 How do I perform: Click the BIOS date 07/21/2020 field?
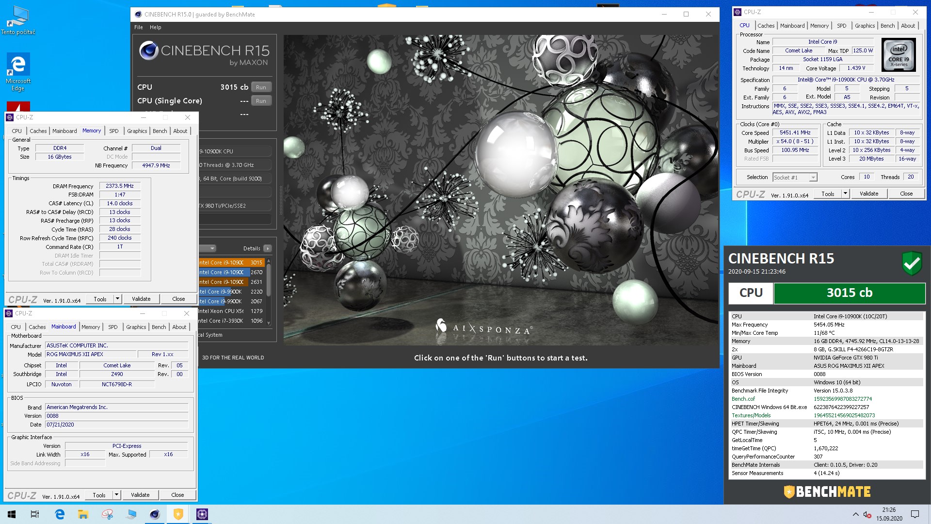click(x=117, y=425)
